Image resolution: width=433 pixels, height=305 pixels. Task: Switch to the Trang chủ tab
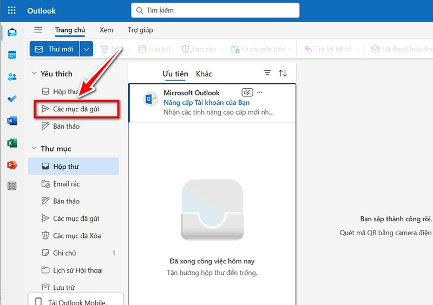coord(70,30)
